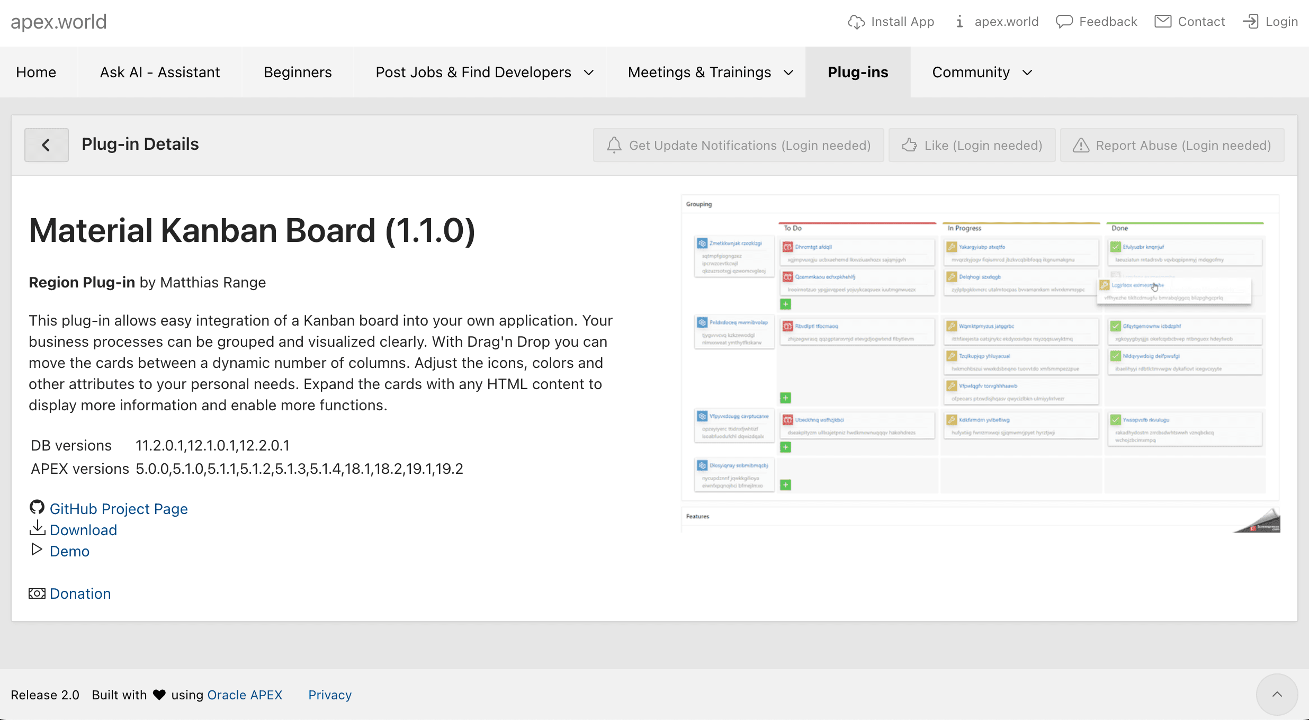This screenshot has width=1309, height=720.
Task: Expand the Community menu chevron
Action: point(1027,73)
